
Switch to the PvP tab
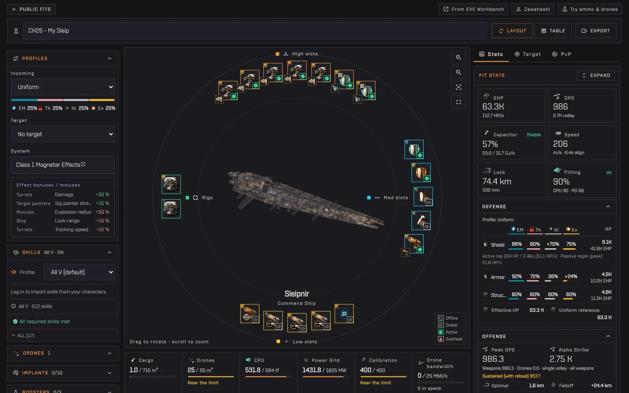click(x=562, y=54)
